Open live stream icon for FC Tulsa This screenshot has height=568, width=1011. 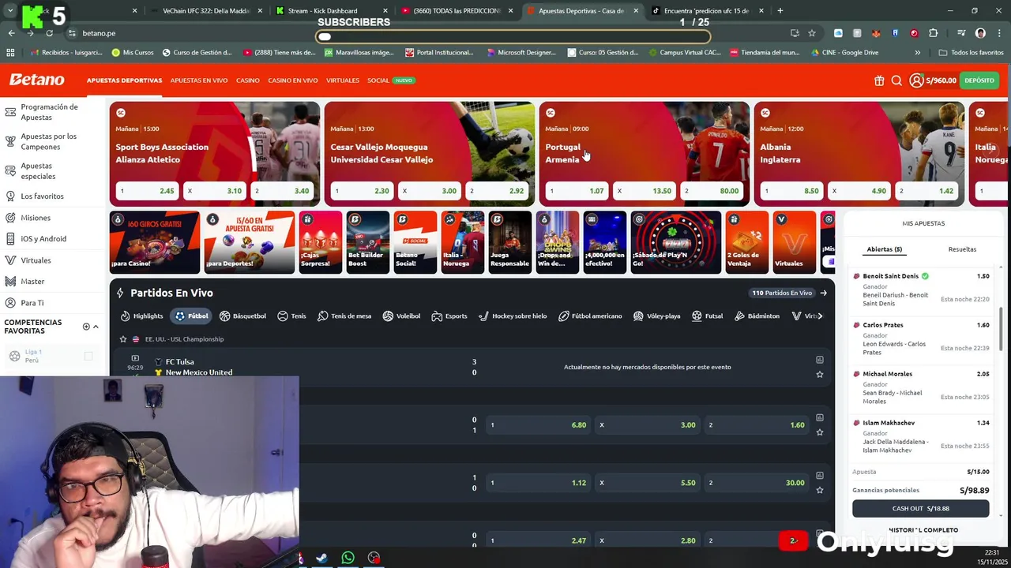coord(135,358)
